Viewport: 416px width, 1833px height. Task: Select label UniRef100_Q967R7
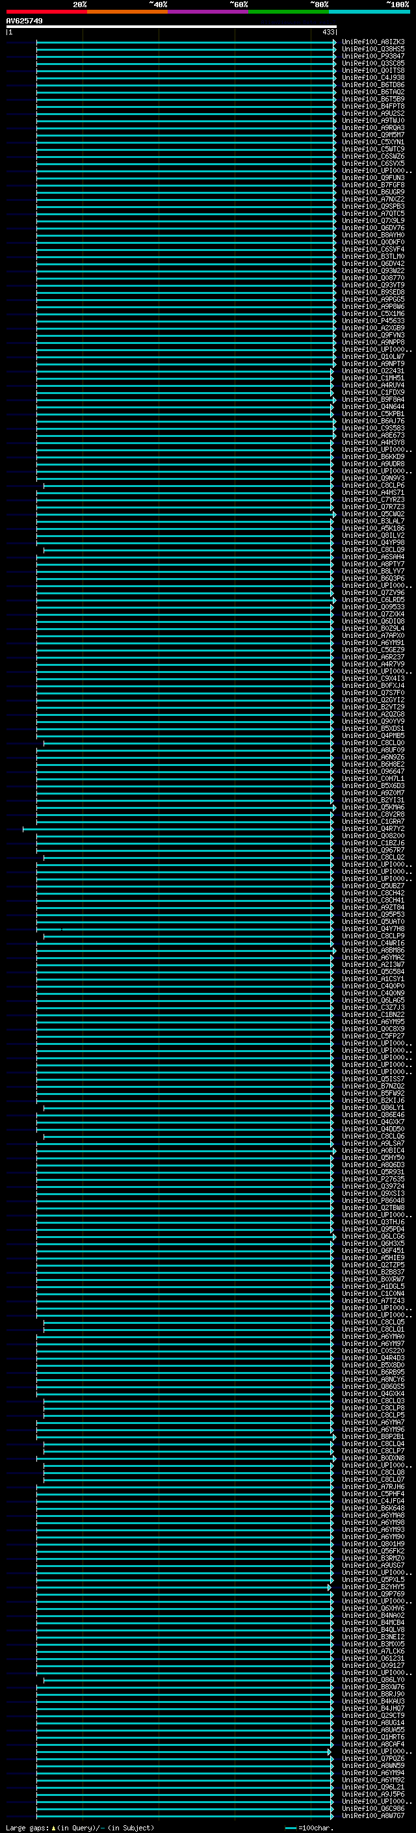click(373, 851)
